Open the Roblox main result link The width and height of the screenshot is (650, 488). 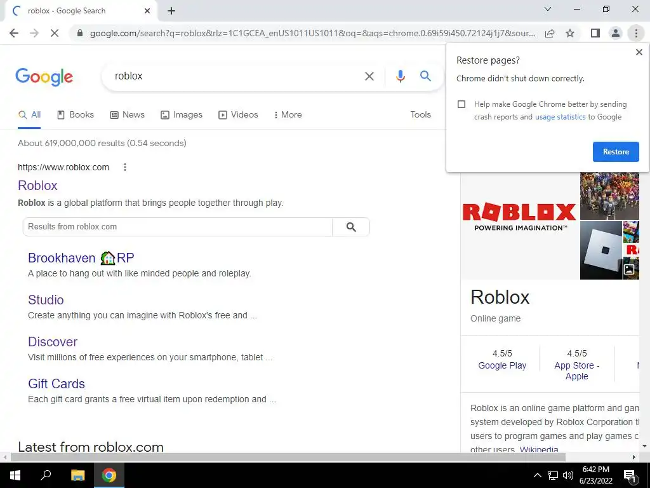[x=37, y=186]
